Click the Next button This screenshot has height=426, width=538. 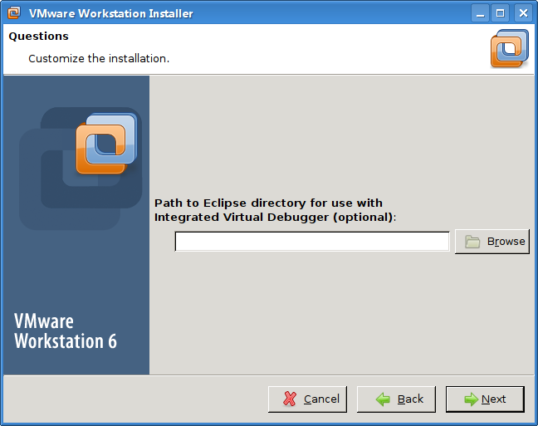[x=485, y=399]
